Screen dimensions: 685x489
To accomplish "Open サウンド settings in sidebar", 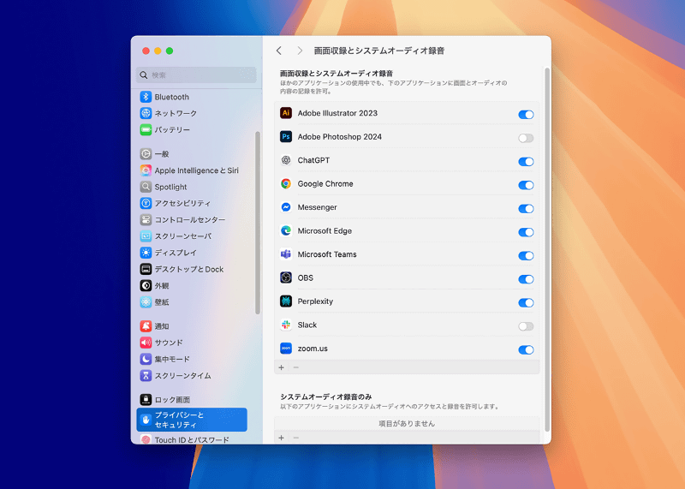I will (x=192, y=343).
